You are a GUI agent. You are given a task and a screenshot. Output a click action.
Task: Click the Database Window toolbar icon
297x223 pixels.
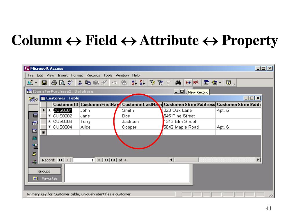coord(206,83)
